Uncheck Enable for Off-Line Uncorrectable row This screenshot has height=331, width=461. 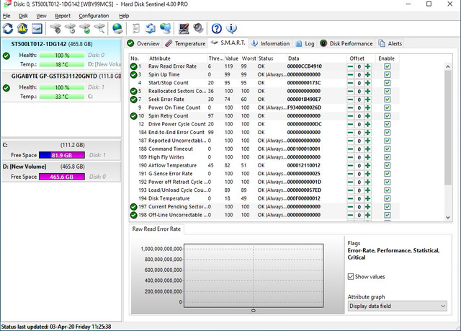pyautogui.click(x=388, y=215)
